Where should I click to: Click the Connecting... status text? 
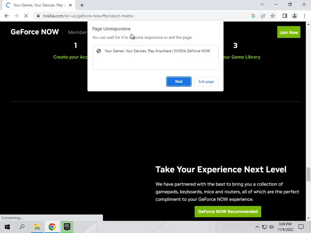(12, 218)
